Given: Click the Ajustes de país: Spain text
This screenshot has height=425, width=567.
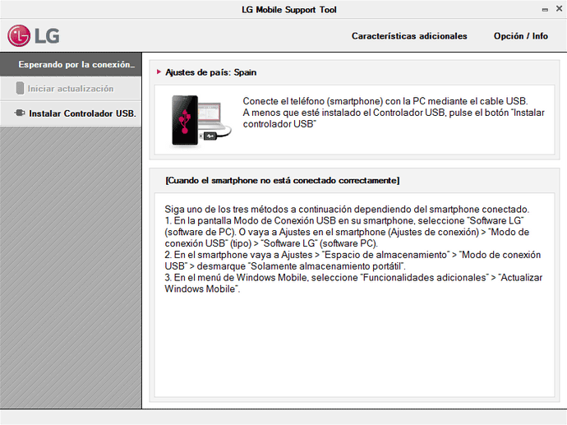Looking at the screenshot, I should 211,72.
